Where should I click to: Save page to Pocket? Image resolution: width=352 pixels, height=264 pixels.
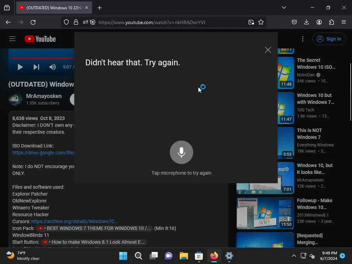294,22
